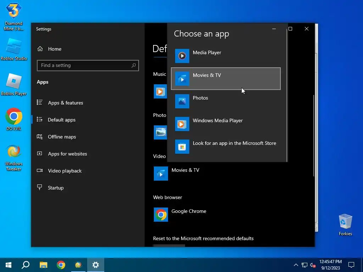Open taskbar Search

tap(26, 265)
